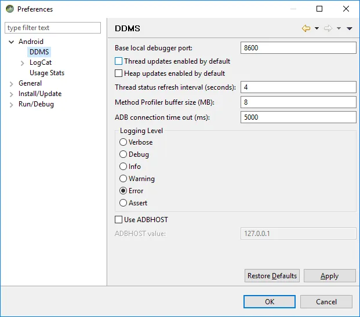Select Info logging level
The image size is (360, 317).
123,166
